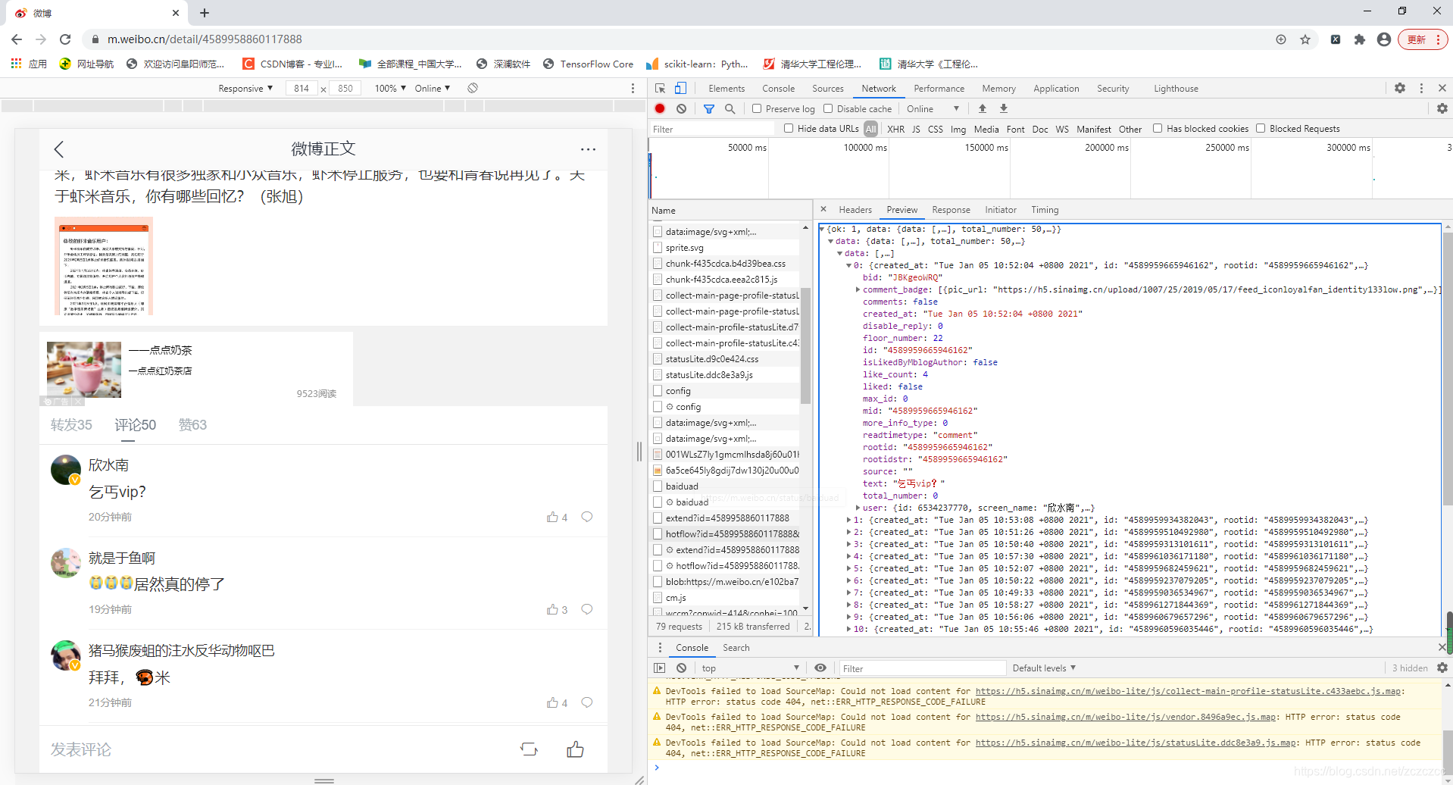Go back in Chrome browser history

[x=17, y=39]
